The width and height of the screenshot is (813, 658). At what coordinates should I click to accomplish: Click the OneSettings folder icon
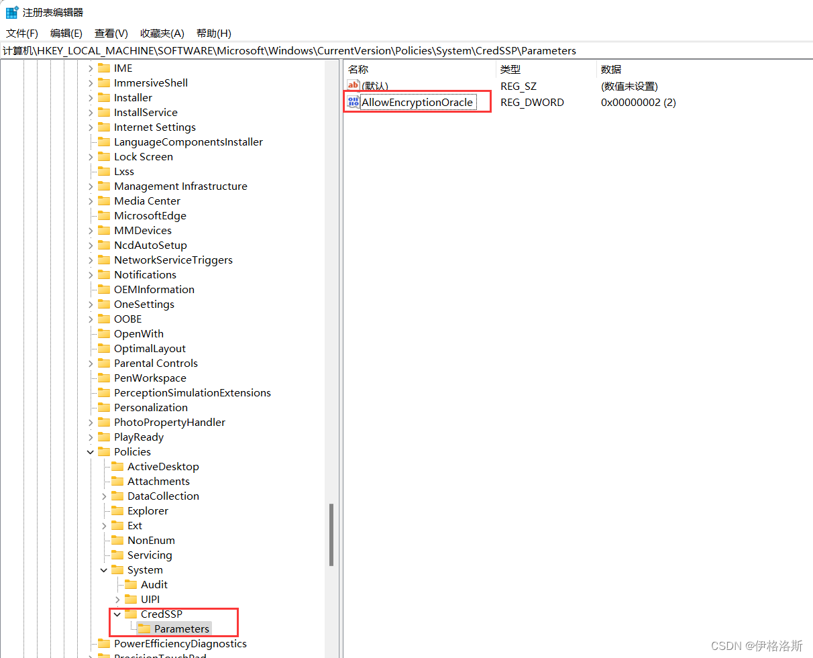point(104,304)
